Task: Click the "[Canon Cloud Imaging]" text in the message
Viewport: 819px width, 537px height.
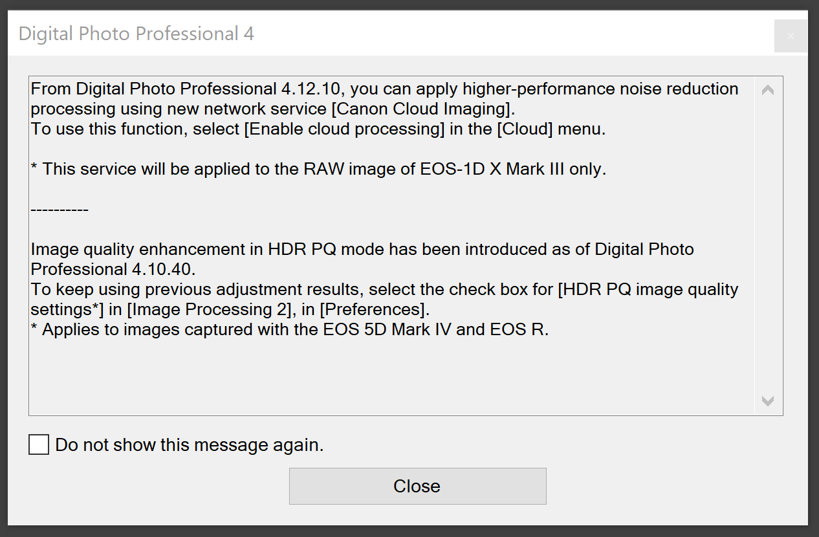Action: [x=424, y=109]
